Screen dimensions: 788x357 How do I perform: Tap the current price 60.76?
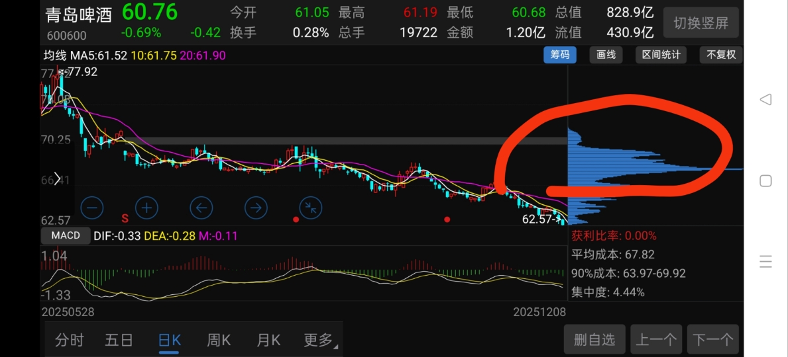tap(150, 12)
